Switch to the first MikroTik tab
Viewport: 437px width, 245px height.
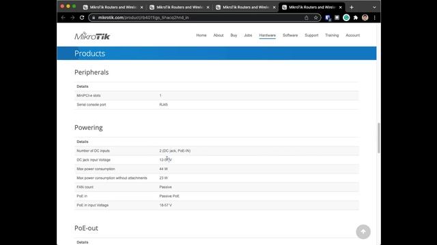click(113, 7)
